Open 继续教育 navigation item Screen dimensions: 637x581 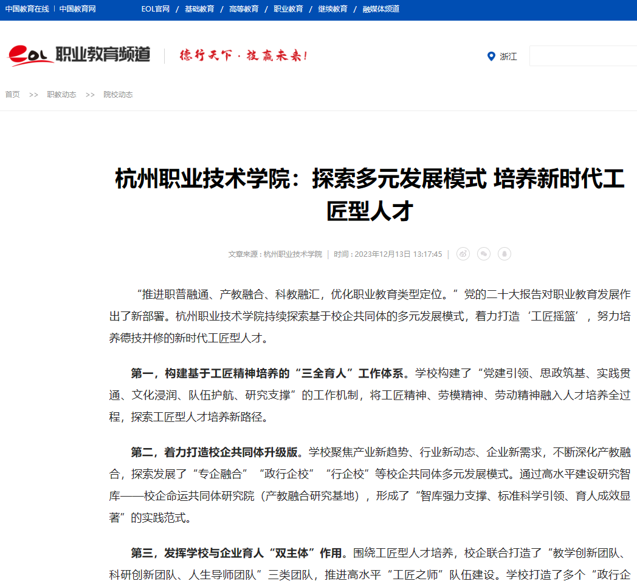point(332,9)
